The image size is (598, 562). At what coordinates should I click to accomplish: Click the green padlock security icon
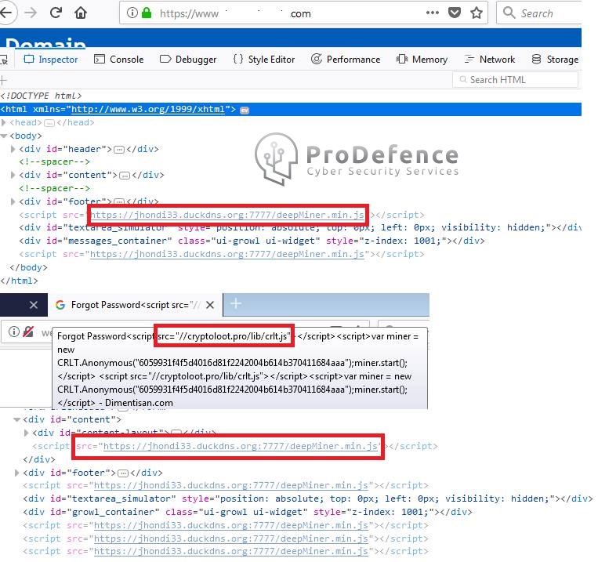(x=147, y=13)
